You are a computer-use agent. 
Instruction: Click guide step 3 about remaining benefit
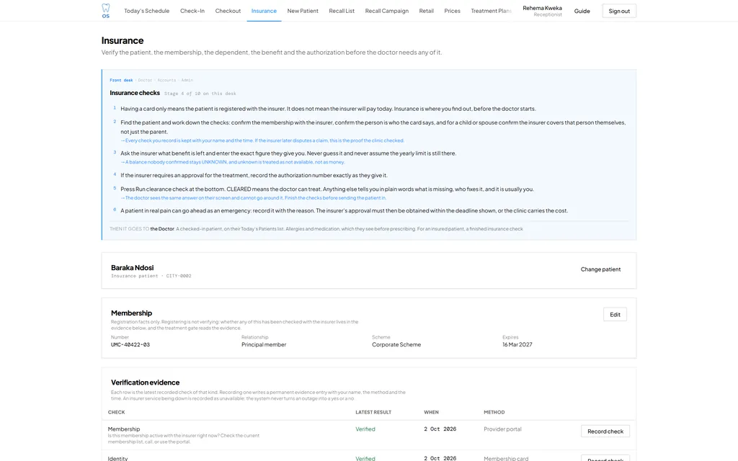point(288,153)
